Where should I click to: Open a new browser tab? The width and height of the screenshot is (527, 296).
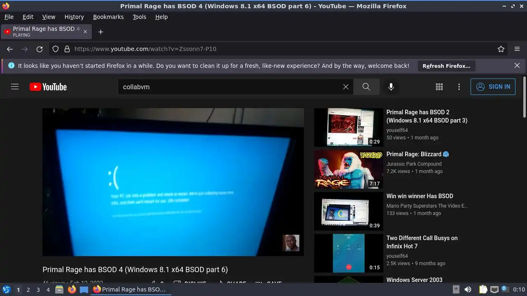[100, 32]
